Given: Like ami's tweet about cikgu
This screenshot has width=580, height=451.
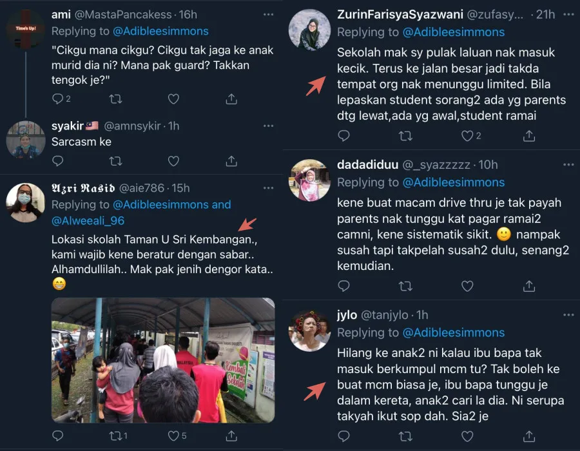Looking at the screenshot, I should click(173, 99).
